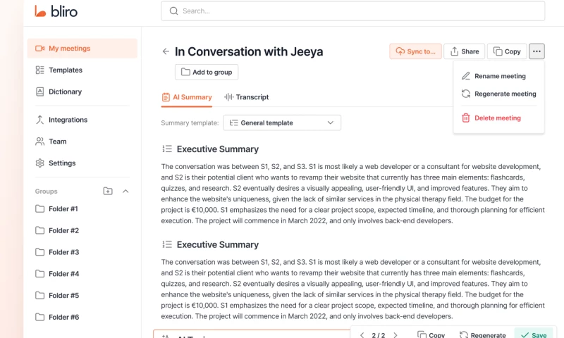The image size is (564, 338).
Task: Click the add new group folder icon
Action: pos(108,191)
